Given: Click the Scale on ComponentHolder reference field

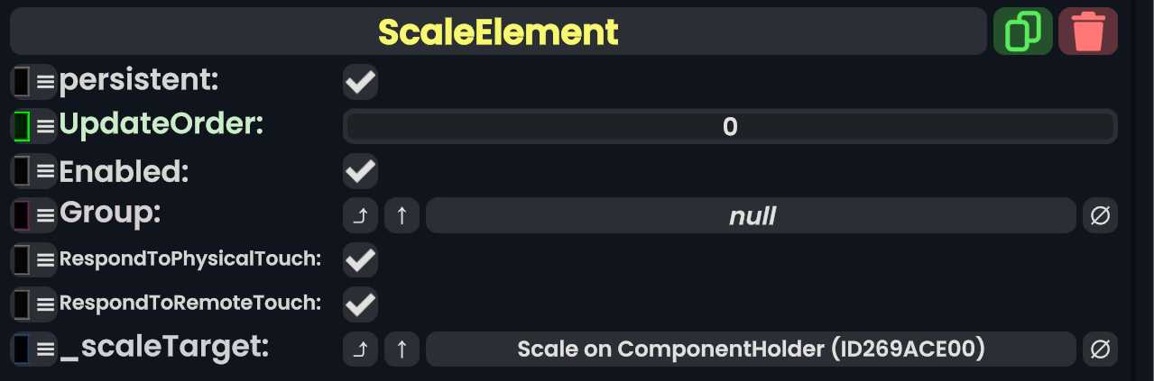Looking at the screenshot, I should click(751, 349).
